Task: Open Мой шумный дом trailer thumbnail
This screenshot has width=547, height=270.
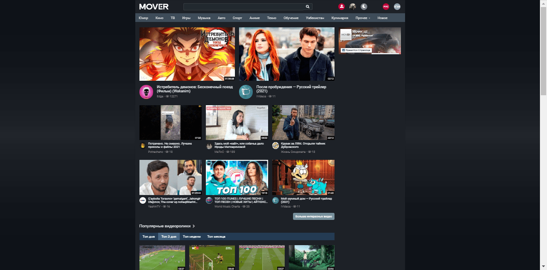Action: point(303,177)
